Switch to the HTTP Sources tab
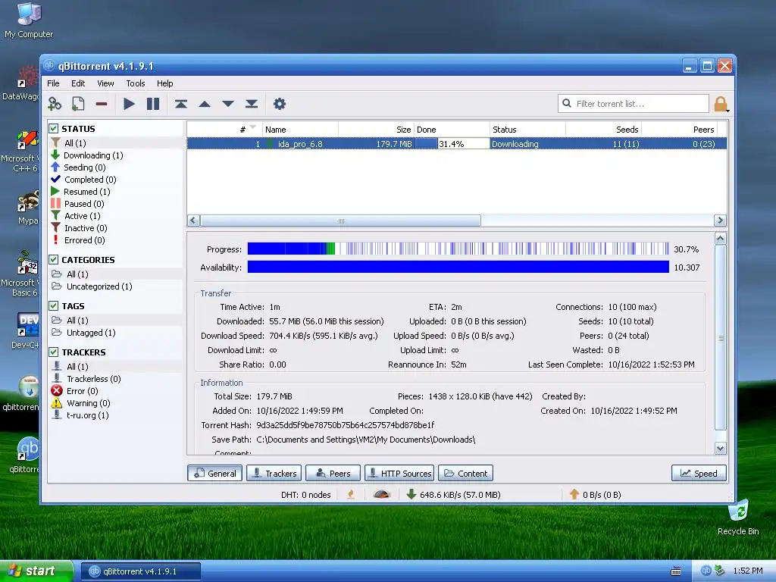This screenshot has width=776, height=582. tap(399, 473)
